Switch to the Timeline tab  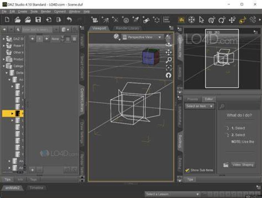click(36, 188)
